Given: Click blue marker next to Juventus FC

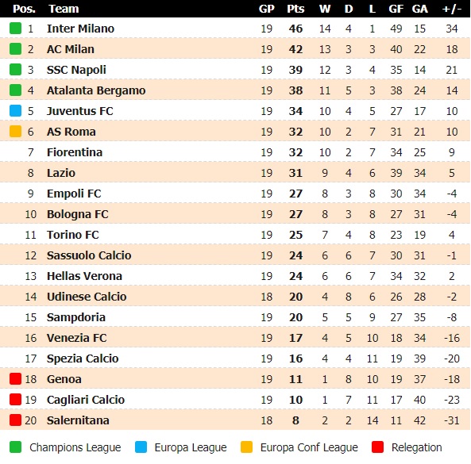Looking at the screenshot, I should [15, 111].
